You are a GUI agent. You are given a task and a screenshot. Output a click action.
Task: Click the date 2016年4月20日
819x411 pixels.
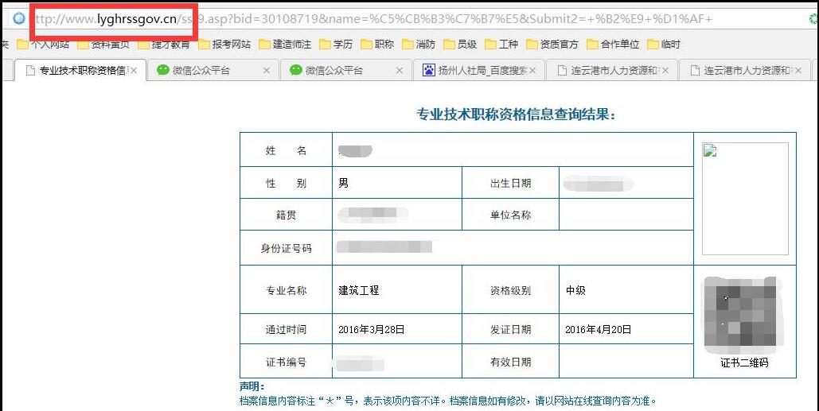598,329
